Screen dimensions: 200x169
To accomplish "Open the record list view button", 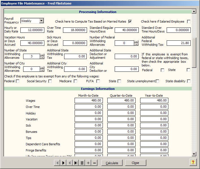I will (x=82, y=163).
